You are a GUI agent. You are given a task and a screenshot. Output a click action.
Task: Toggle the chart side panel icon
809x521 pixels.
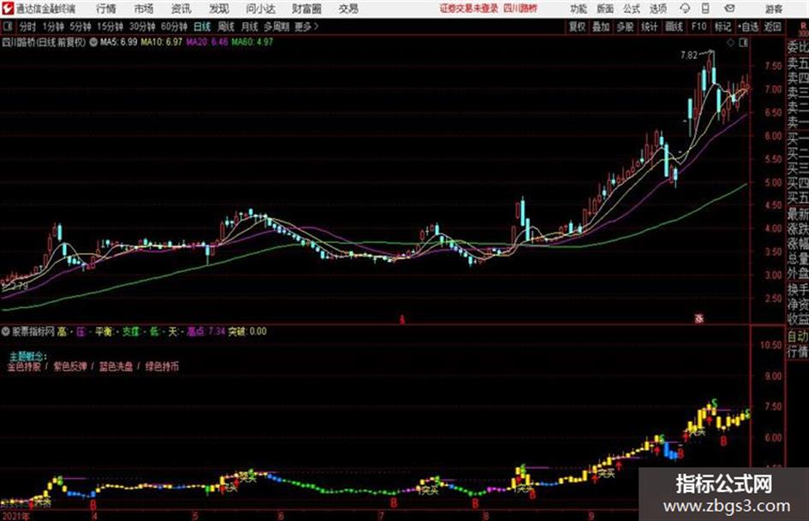coord(743,43)
